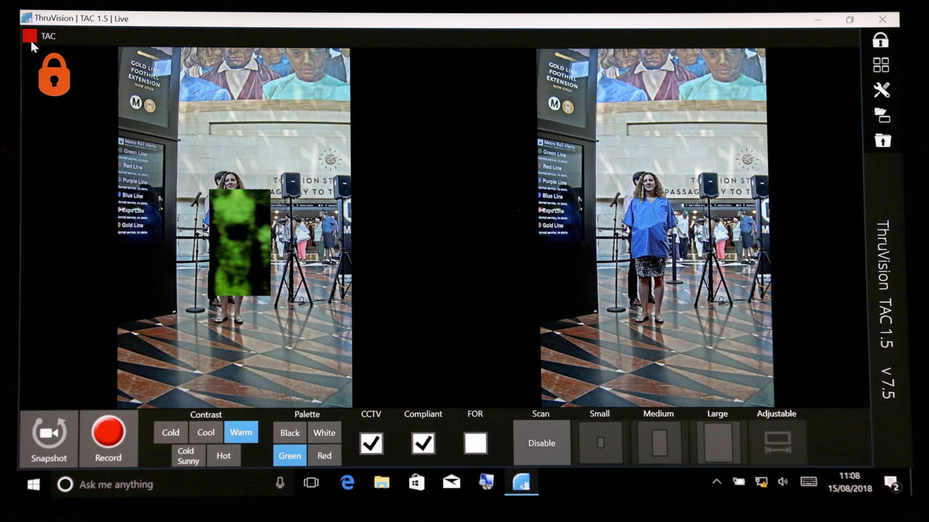This screenshot has width=929, height=522.
Task: Click the white padlock icon in right sidebar
Action: 881,40
